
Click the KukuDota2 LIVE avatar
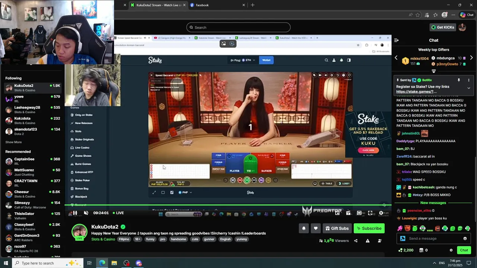79,232
